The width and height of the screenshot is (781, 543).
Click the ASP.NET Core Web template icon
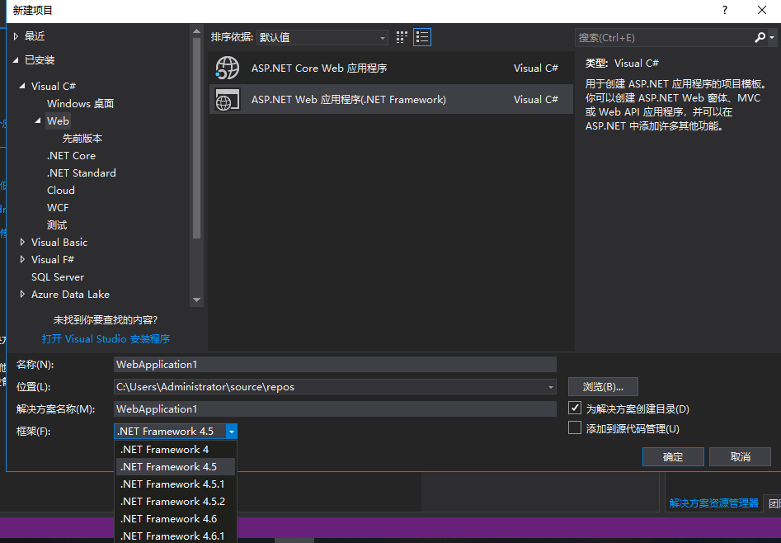pos(227,68)
